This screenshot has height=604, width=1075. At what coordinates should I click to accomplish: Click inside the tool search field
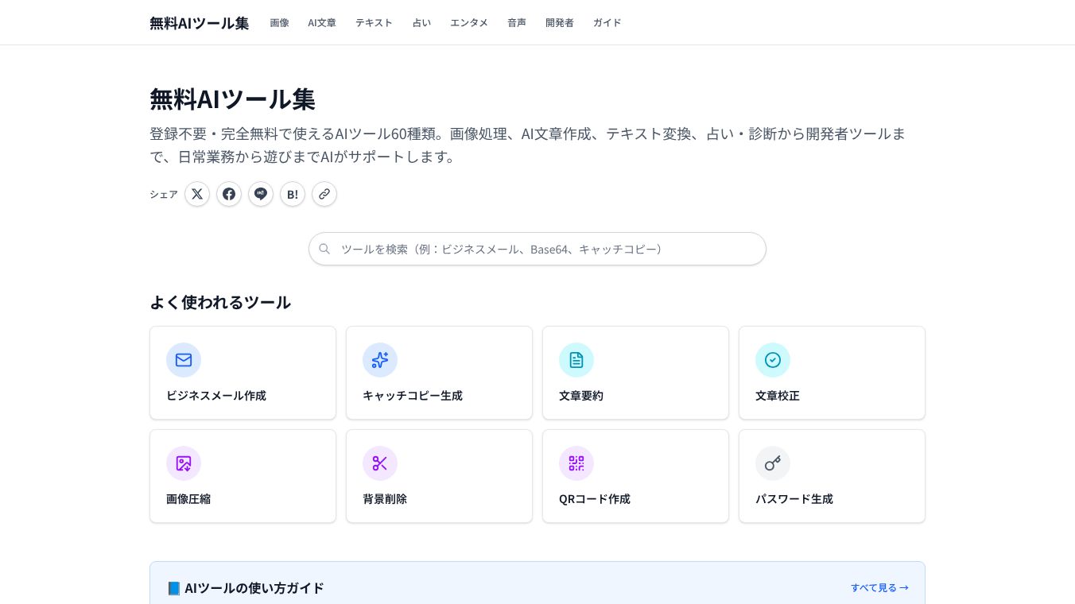[537, 249]
